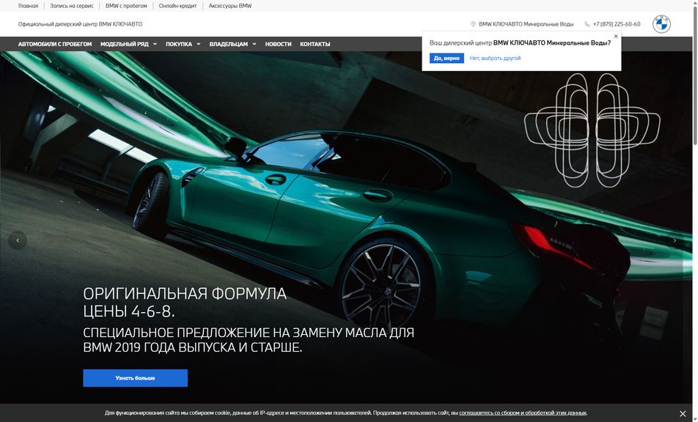This screenshot has height=422, width=698.
Task: Click the oil change special offer subtitle
Action: pyautogui.click(x=249, y=340)
